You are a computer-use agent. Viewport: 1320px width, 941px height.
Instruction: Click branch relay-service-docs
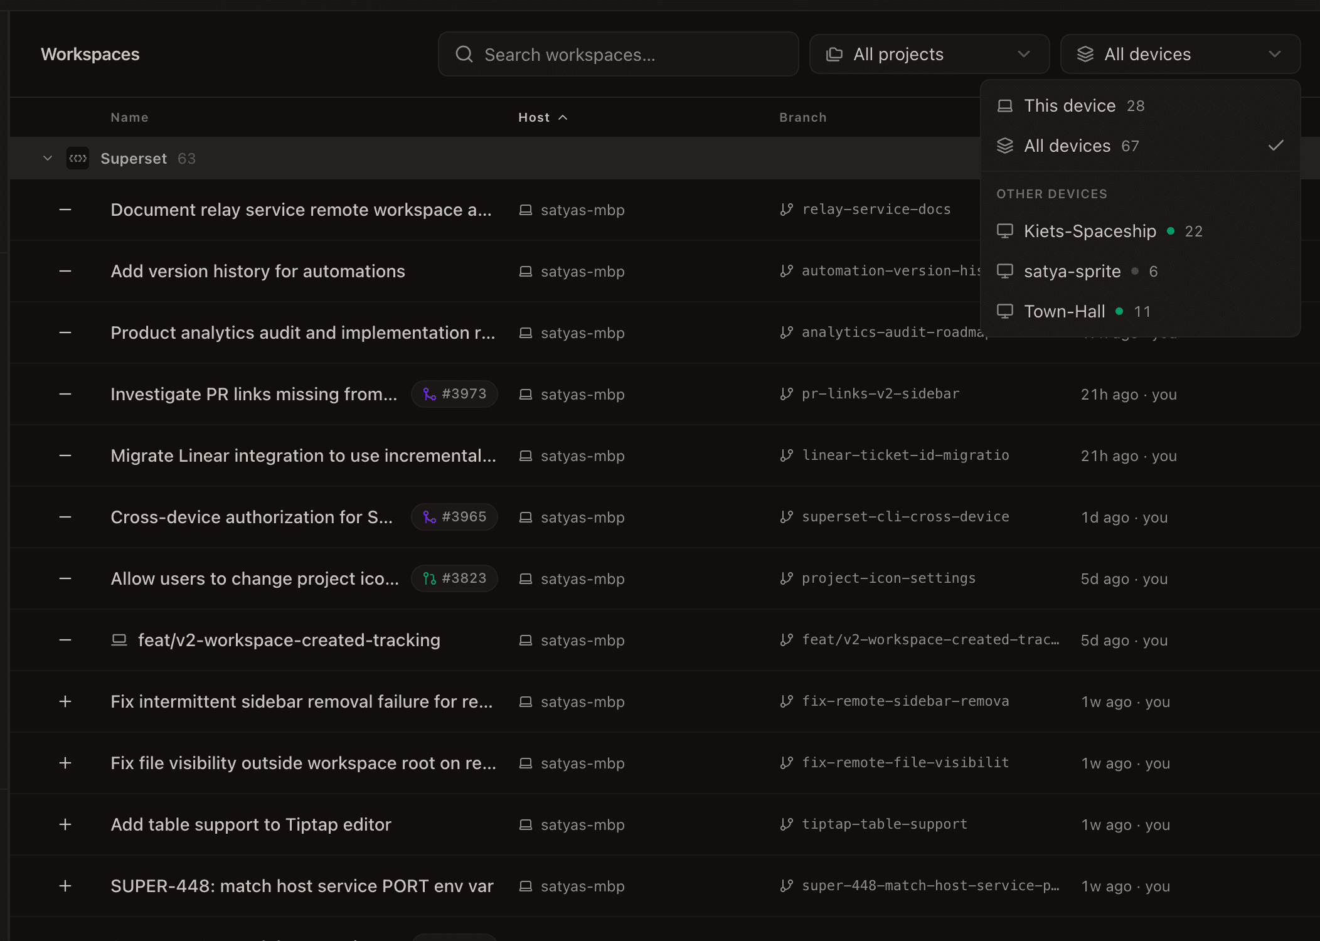(x=876, y=210)
